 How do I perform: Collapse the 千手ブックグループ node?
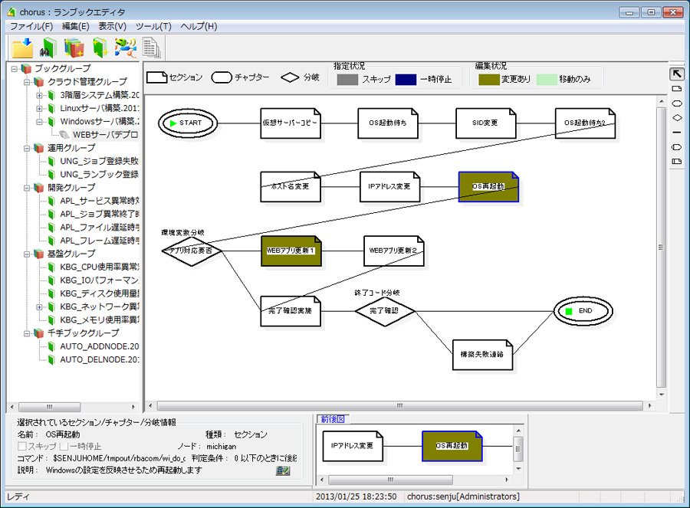[27, 333]
